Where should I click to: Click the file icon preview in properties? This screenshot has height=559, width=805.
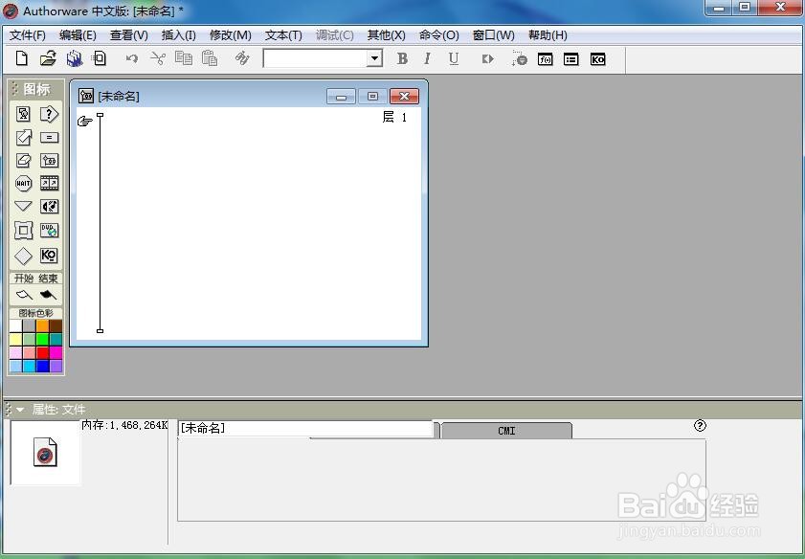tap(45, 452)
